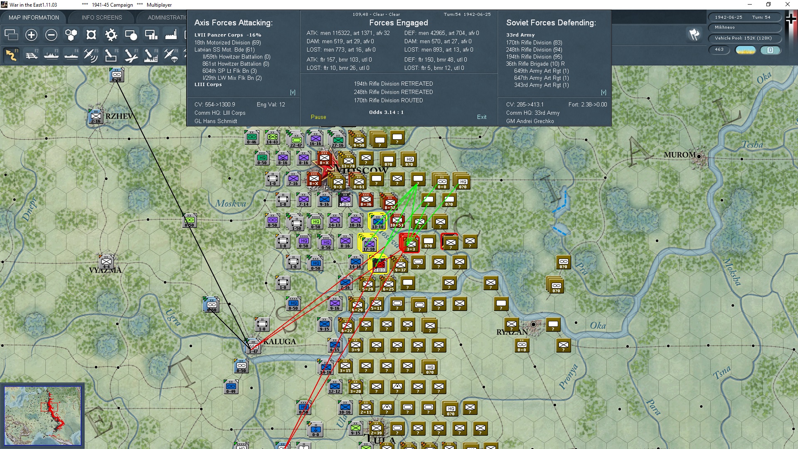The image size is (798, 449).
Task: Zoom in with the plus icon
Action: pyautogui.click(x=31, y=35)
